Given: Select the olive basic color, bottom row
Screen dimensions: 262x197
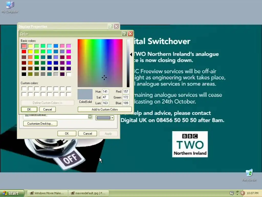Looking at the screenshot, I should [30, 74].
